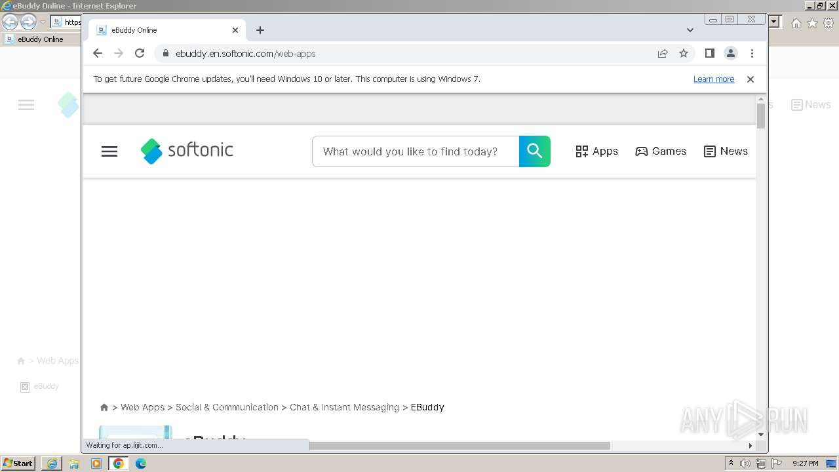
Task: View site information via padlock icon
Action: [166, 54]
